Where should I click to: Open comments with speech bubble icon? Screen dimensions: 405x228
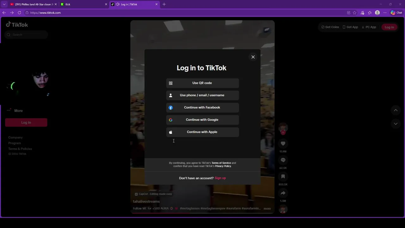283,160
